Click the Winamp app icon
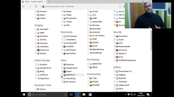Image resolution: width=174 pixels, height=97 pixels. (91, 25)
